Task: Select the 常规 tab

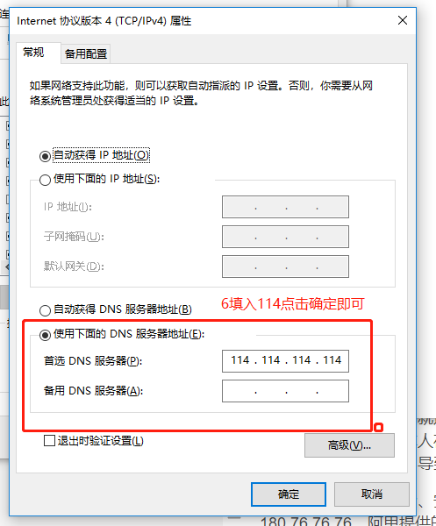Action: pyautogui.click(x=33, y=53)
